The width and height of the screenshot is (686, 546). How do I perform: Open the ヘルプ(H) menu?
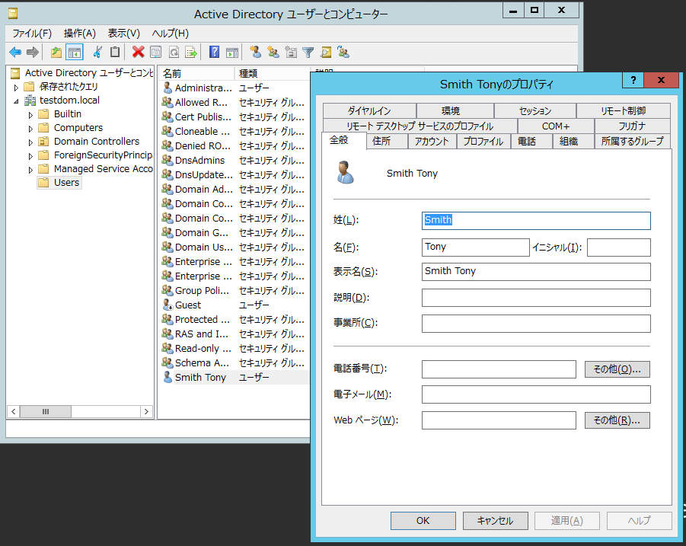(x=171, y=34)
